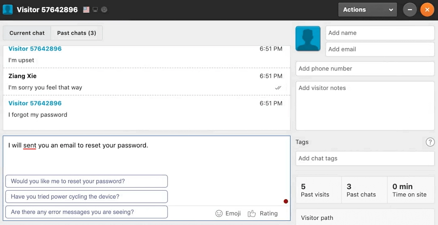This screenshot has height=225, width=438.
Task: Open the Past chats (3) tab
Action: point(77,33)
